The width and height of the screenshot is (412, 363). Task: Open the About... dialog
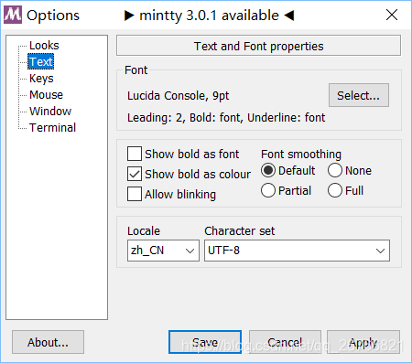48,342
